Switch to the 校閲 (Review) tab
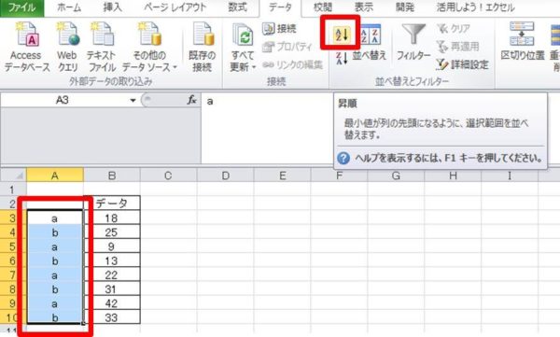This screenshot has height=337, width=560. pos(323,7)
